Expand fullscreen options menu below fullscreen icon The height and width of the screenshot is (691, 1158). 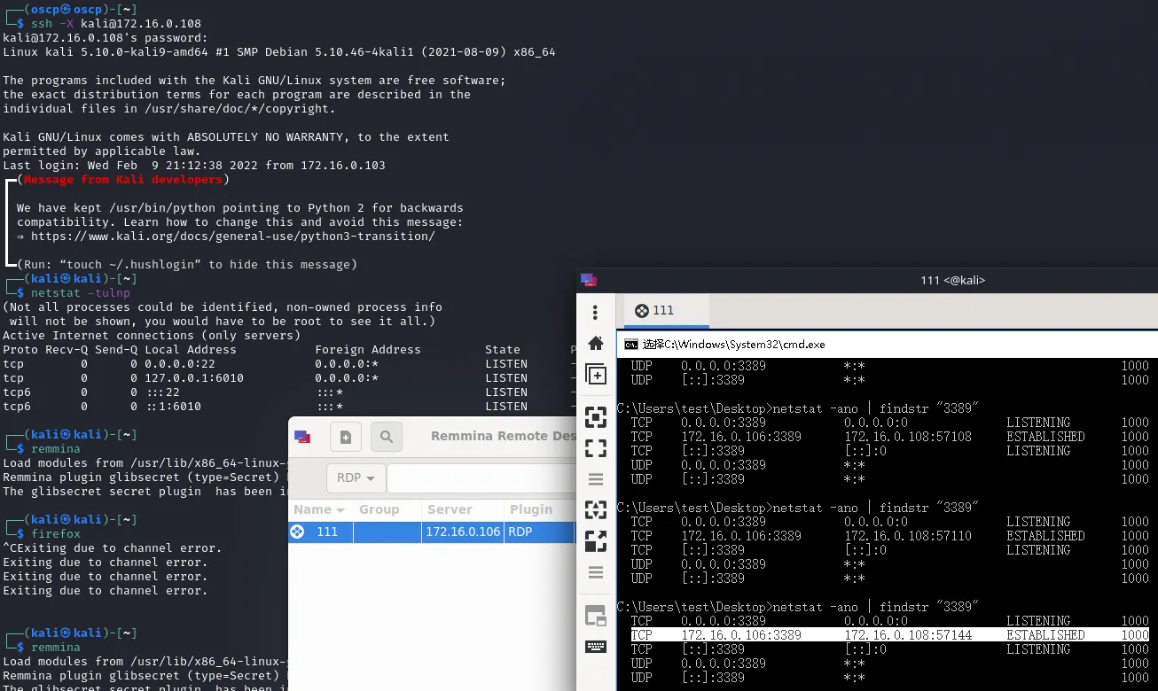pos(596,479)
